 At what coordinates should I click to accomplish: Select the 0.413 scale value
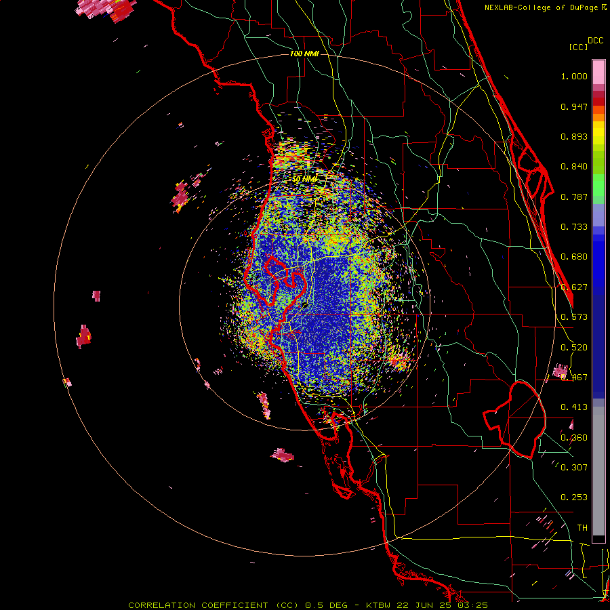[574, 407]
